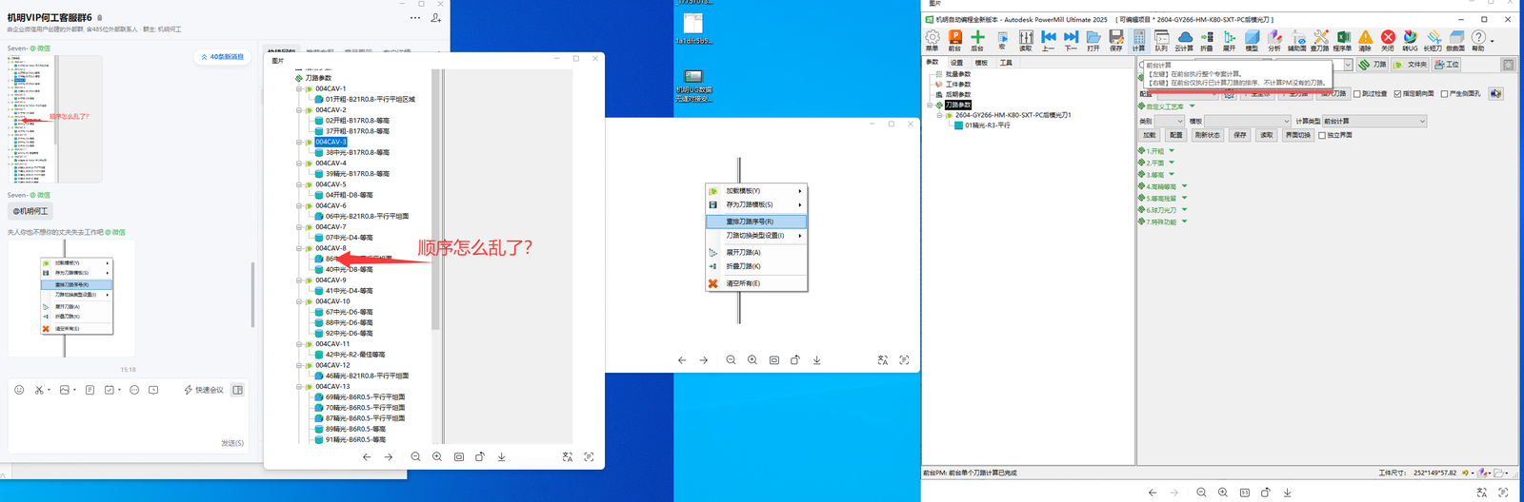Click the 折叠 toolbar icon
Screen dimensions: 1524x502
(1207, 40)
